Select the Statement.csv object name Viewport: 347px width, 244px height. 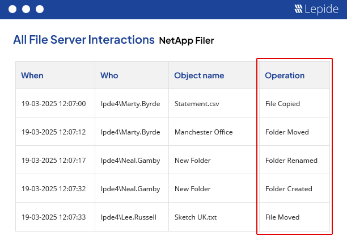coord(197,104)
